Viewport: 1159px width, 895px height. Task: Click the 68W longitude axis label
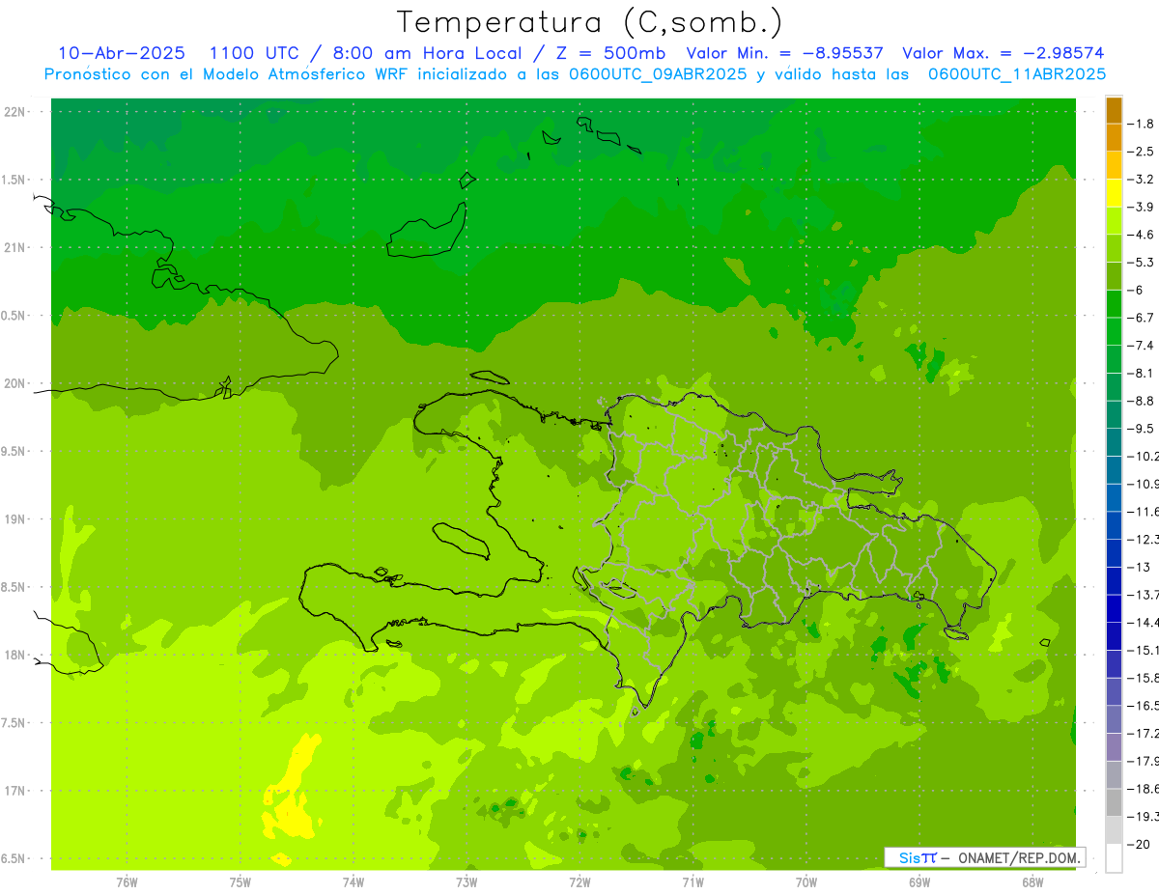pos(1032,881)
